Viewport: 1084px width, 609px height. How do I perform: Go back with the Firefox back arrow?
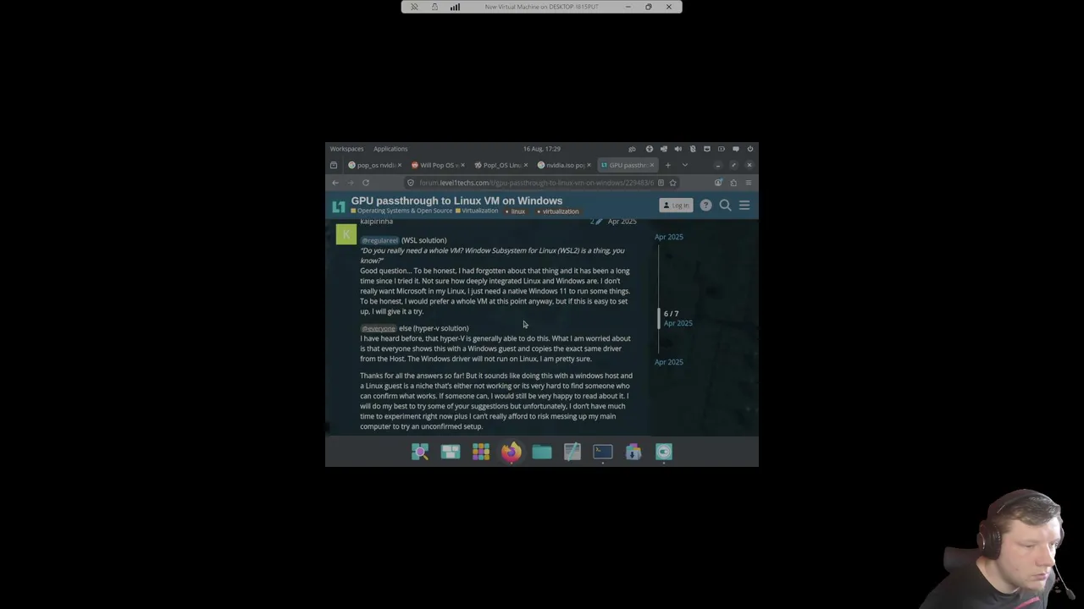(335, 183)
